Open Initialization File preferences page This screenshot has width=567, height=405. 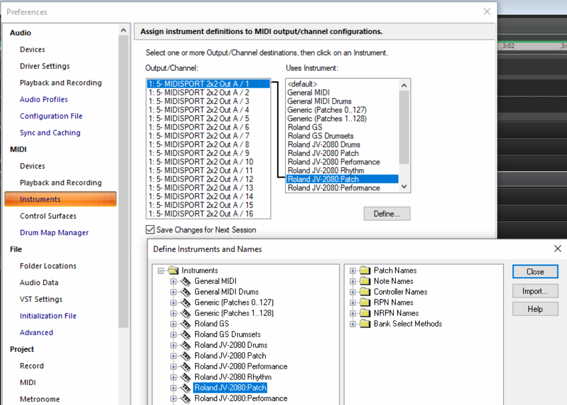coord(48,316)
